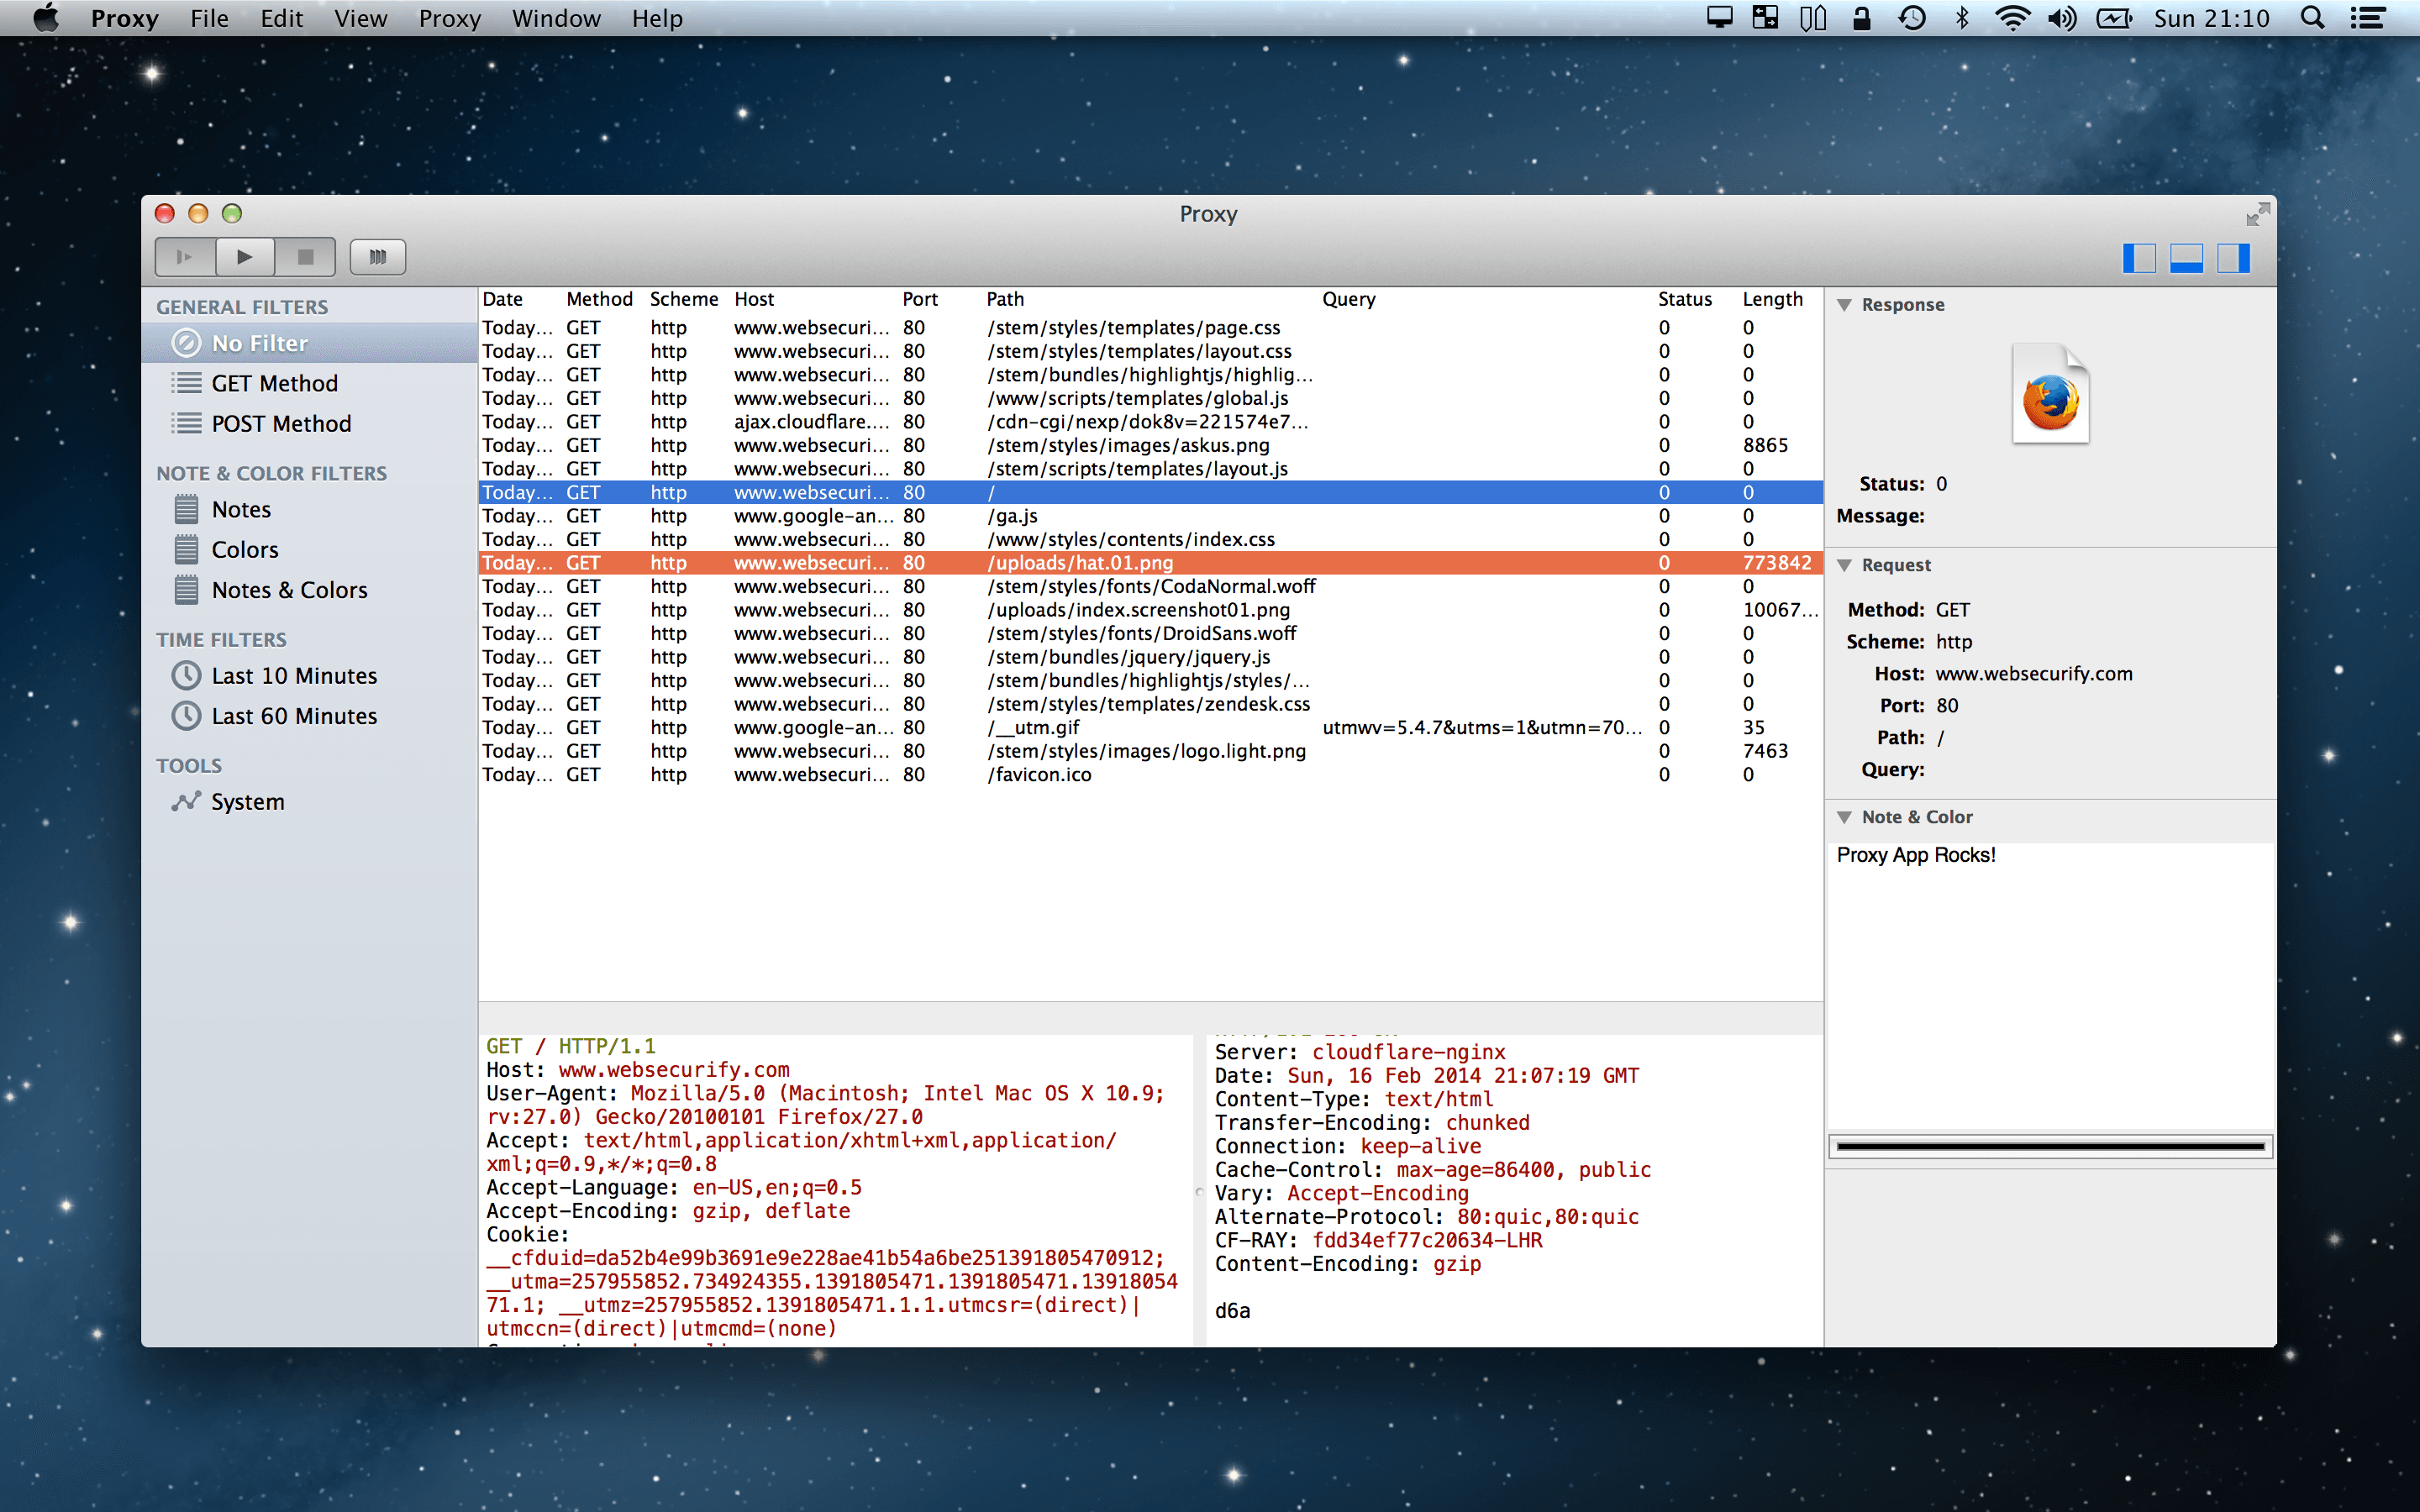Filter by Last 10 Minutes
The image size is (2420, 1512).
(310, 675)
